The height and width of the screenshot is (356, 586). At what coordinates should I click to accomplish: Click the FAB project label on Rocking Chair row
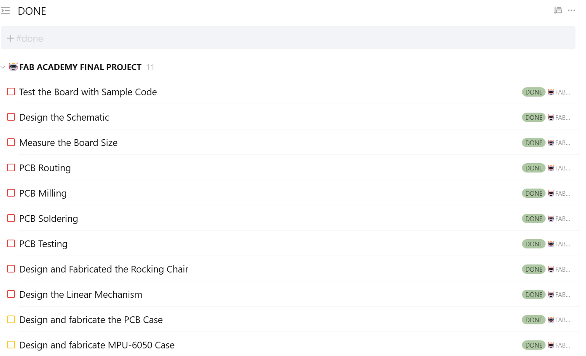click(x=562, y=270)
